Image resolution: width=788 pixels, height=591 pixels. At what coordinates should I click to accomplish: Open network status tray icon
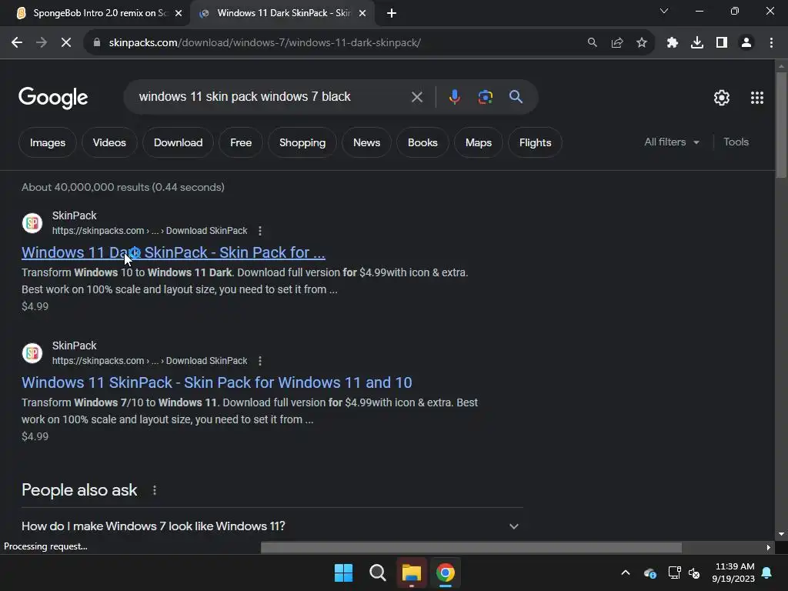point(674,573)
